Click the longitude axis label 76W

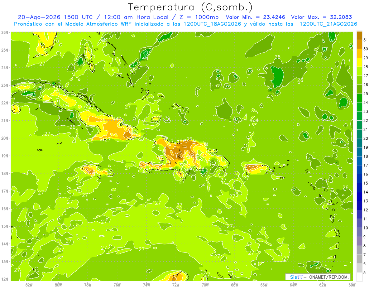click(x=117, y=285)
